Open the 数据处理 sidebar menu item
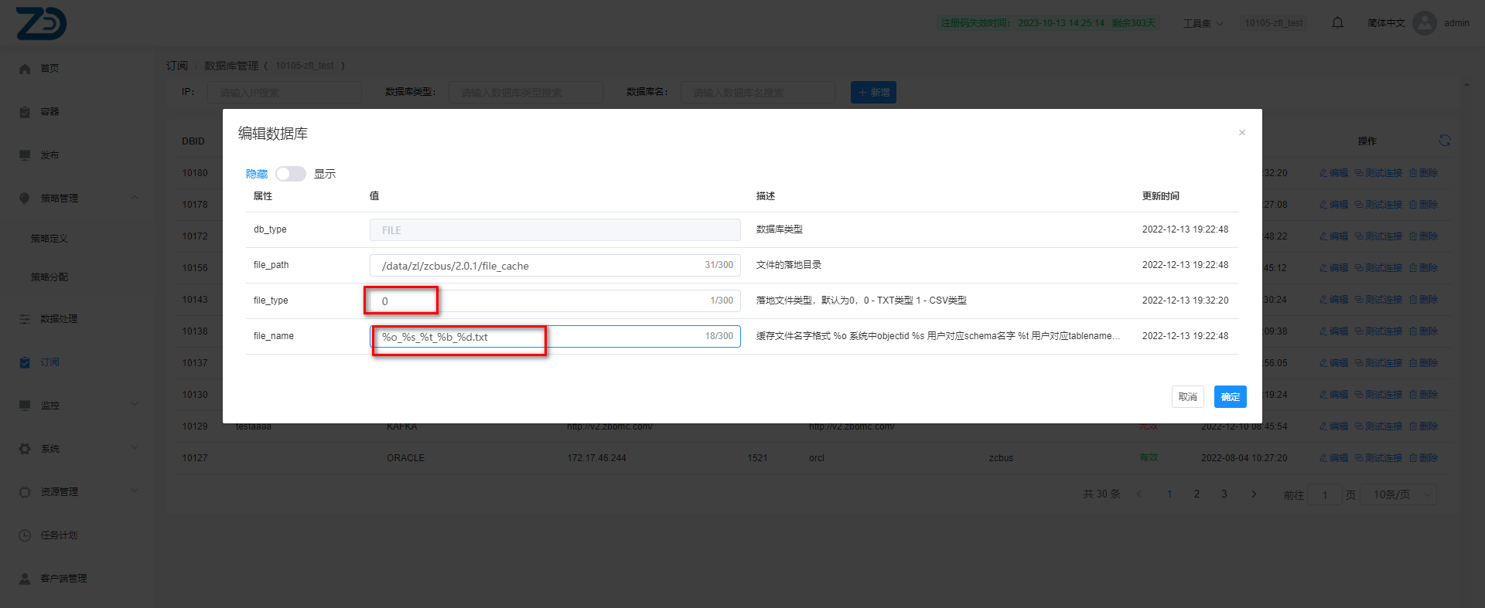Image resolution: width=1485 pixels, height=608 pixels. (59, 319)
